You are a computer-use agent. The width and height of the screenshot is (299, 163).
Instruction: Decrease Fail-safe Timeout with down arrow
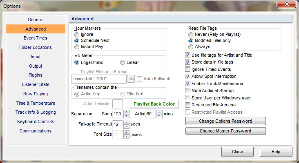point(126,126)
